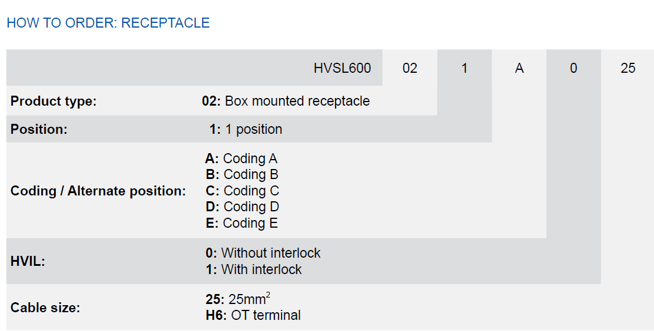This screenshot has height=331, width=654.
Task: Select the cable size 25 header cell
Action: [628, 68]
